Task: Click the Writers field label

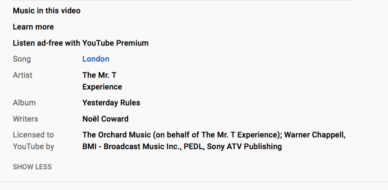Action: coord(25,119)
